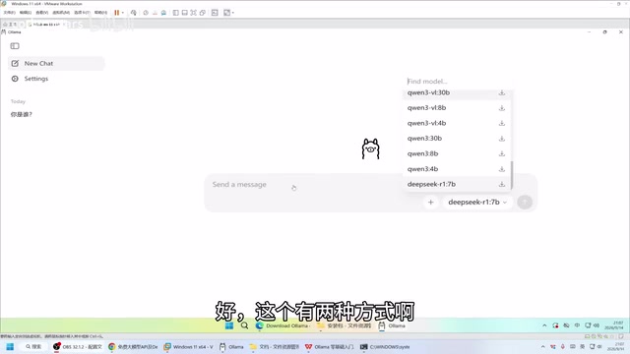This screenshot has height=354, width=630.
Task: Switch to the guest Ollama taskbar app
Action: 392,325
